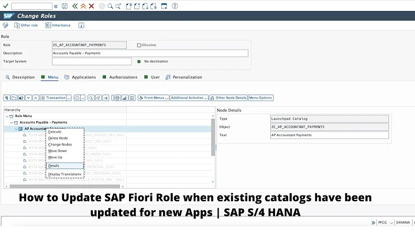Click the hierarchy vertical scrollbar thumb
Image resolution: width=415 pixels, height=233 pixels.
click(x=213, y=137)
